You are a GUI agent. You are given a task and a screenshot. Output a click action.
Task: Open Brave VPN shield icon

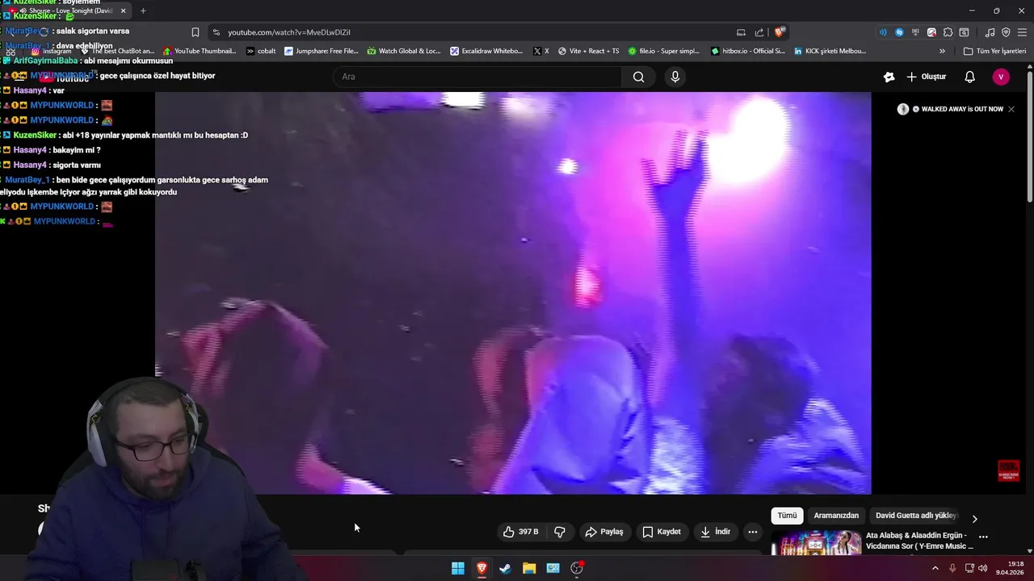(x=1006, y=32)
